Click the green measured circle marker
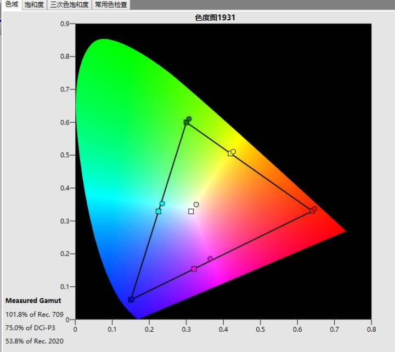 (x=189, y=118)
